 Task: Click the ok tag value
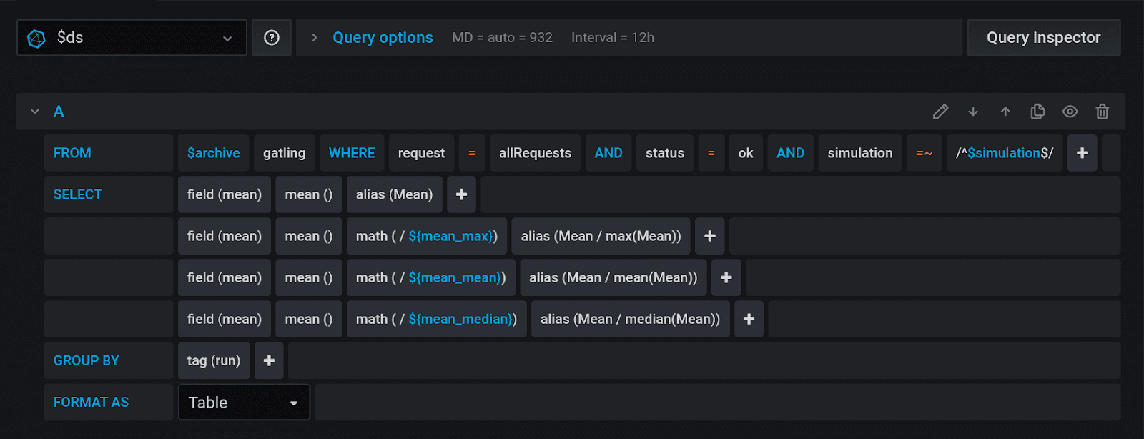[x=746, y=153]
